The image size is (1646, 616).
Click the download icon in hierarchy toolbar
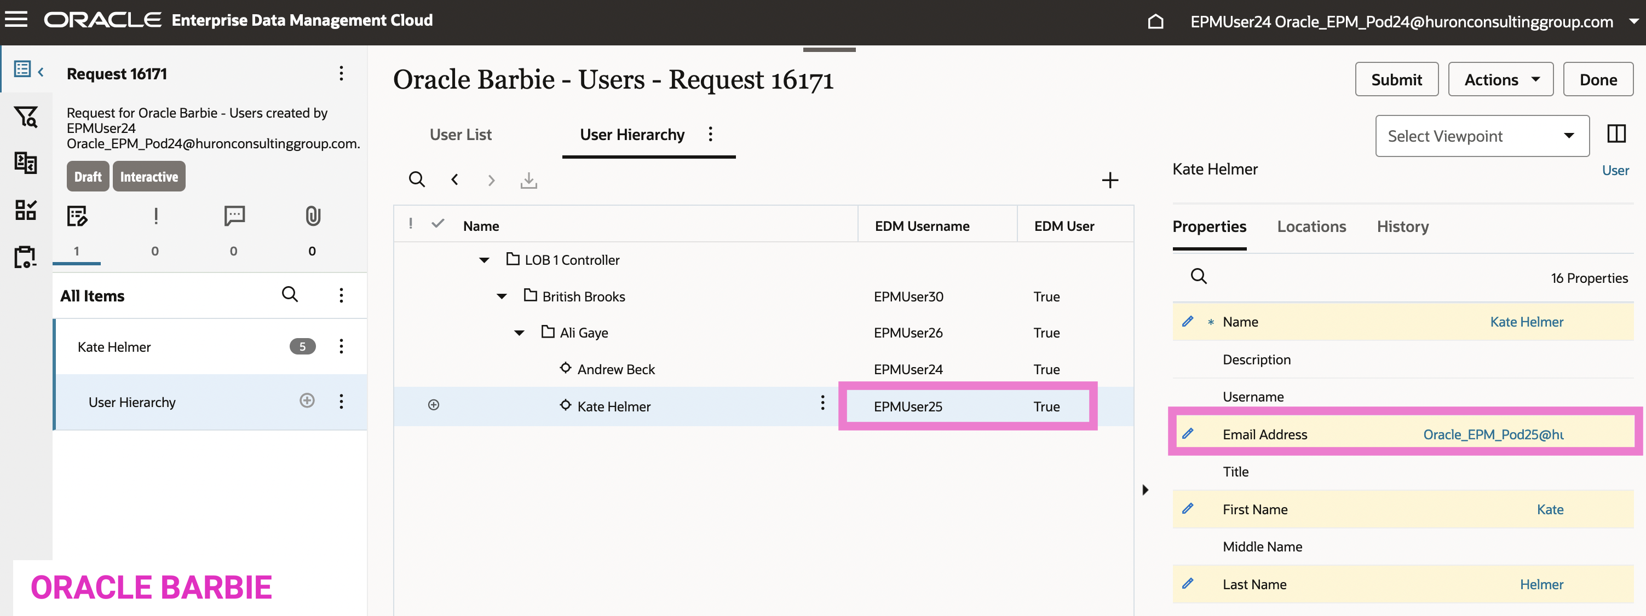click(528, 180)
